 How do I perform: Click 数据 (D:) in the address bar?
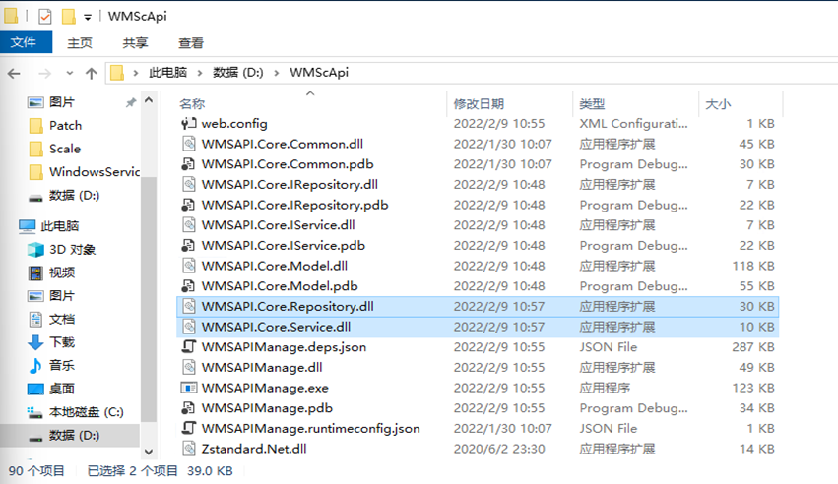coord(238,73)
